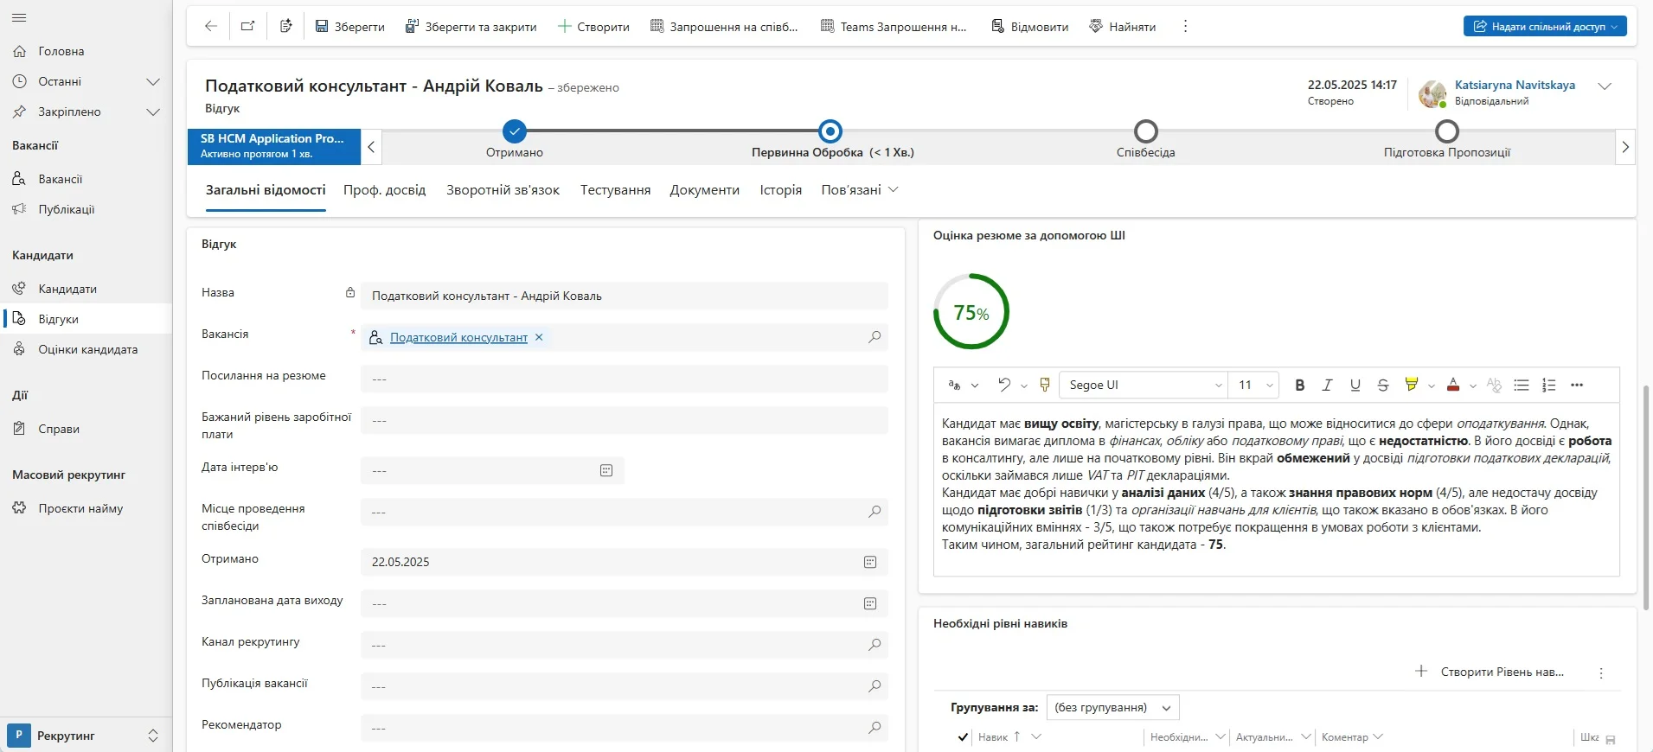Switch to the Проф. досвід tab
Viewport: 1653px width, 752px height.
pyautogui.click(x=384, y=190)
